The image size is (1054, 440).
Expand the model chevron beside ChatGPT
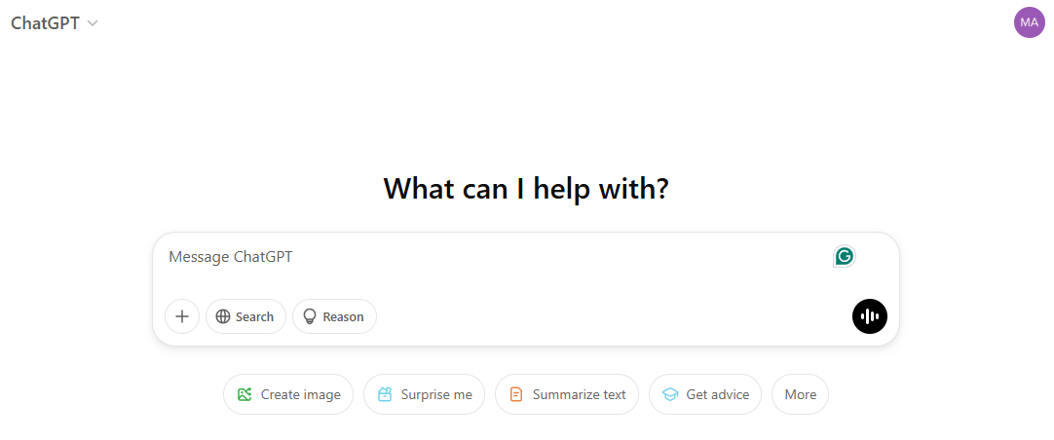(x=93, y=23)
